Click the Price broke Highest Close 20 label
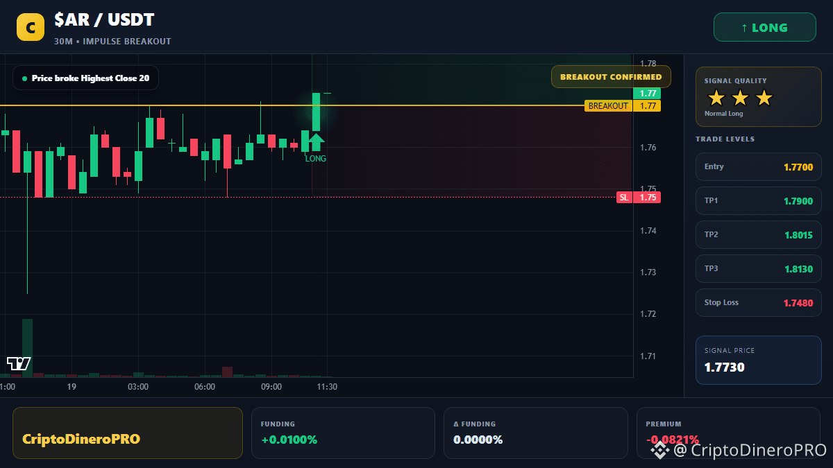Image resolution: width=833 pixels, height=468 pixels. (85, 78)
